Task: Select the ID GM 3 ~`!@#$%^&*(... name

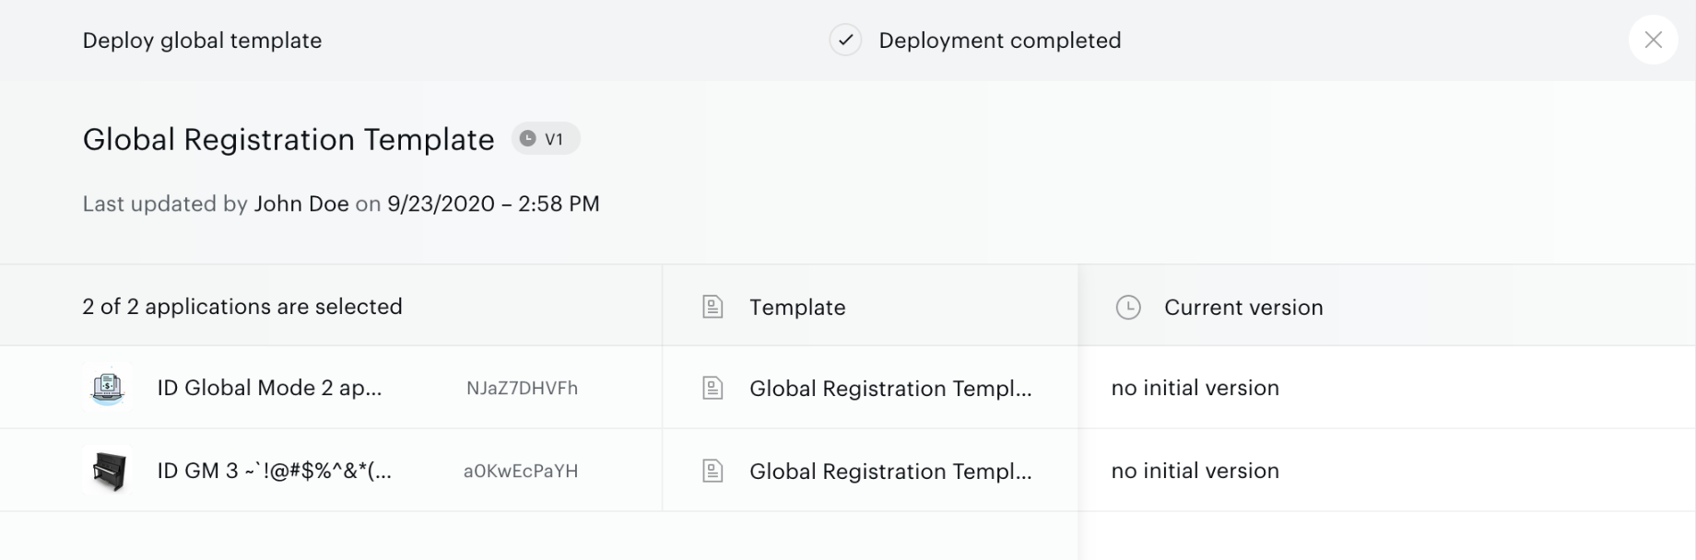Action: (274, 471)
